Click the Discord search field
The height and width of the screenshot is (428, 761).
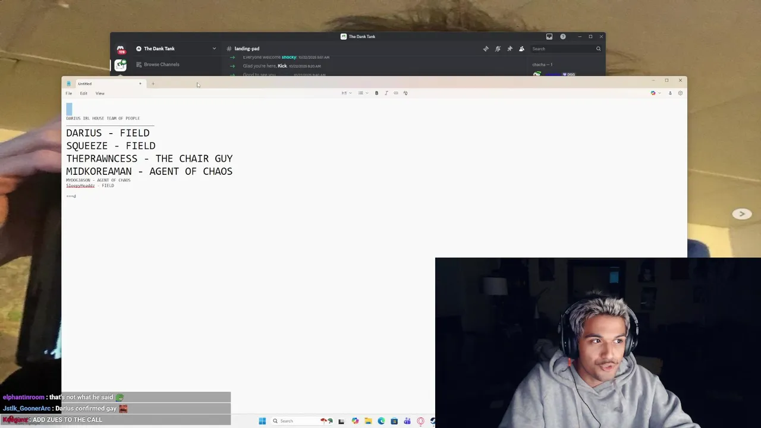(x=566, y=49)
